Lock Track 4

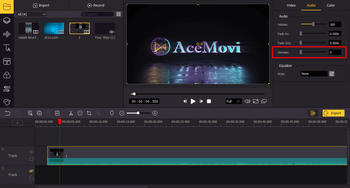[x=31, y=158]
